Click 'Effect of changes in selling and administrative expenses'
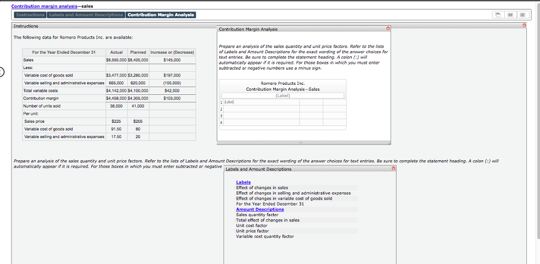 pyautogui.click(x=293, y=193)
